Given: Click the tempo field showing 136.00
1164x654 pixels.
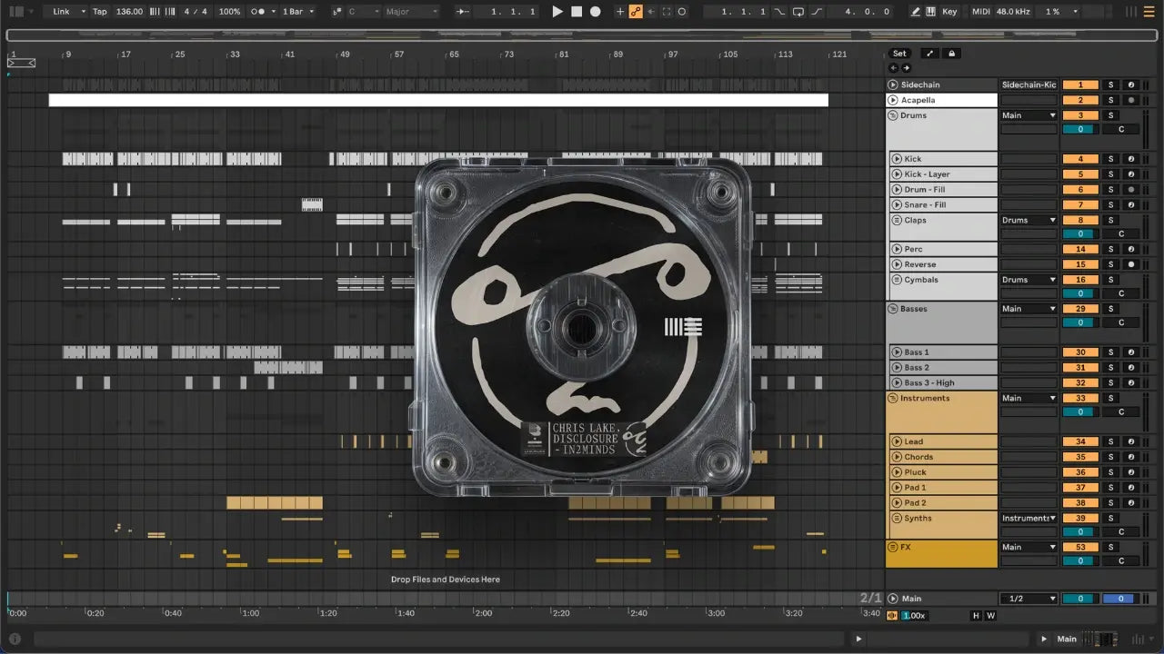Looking at the screenshot, I should click(130, 12).
